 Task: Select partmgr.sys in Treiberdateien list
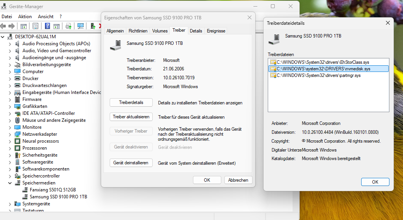[329, 75]
